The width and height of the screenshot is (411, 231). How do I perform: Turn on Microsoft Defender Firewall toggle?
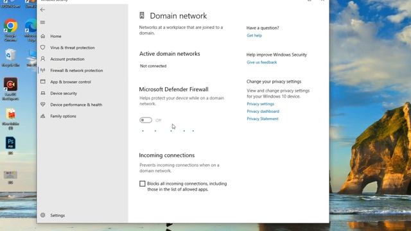point(146,120)
